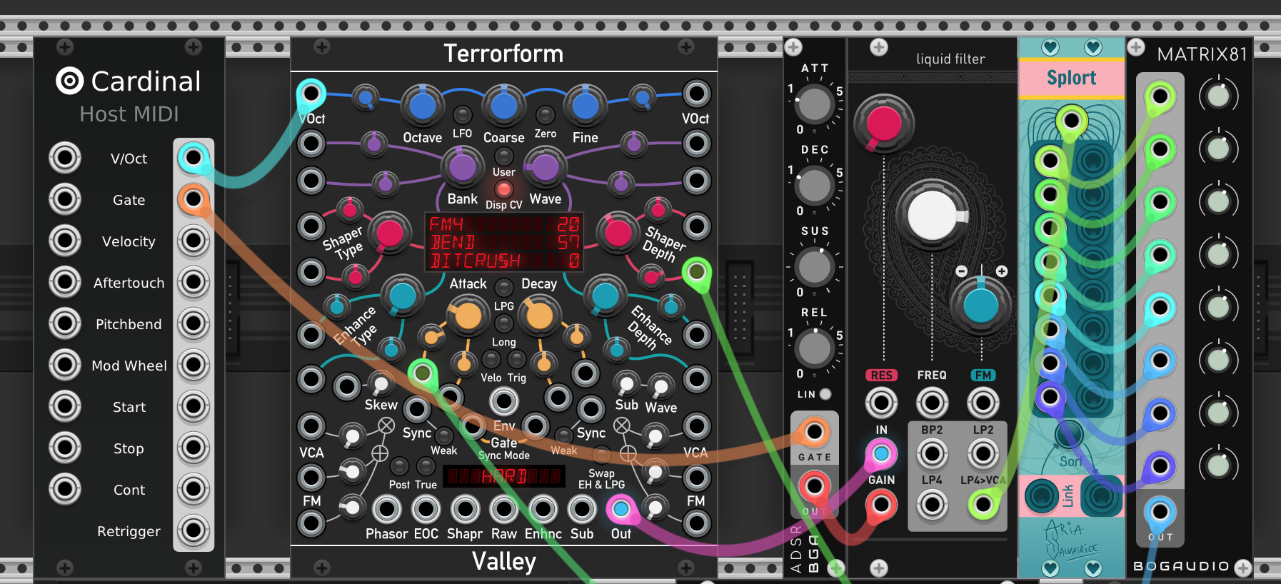This screenshot has width=1281, height=584.
Task: Click the Host MIDI Aftertouch output jack
Action: (x=194, y=283)
